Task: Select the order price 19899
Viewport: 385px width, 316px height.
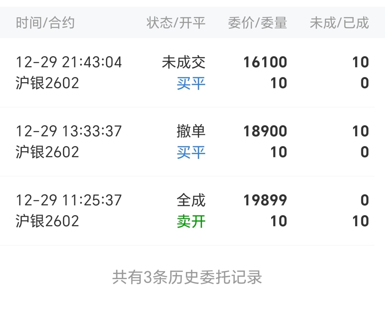Action: tap(265, 200)
